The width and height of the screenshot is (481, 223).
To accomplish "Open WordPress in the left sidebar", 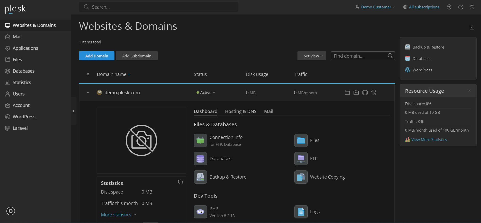I will pyautogui.click(x=36, y=117).
